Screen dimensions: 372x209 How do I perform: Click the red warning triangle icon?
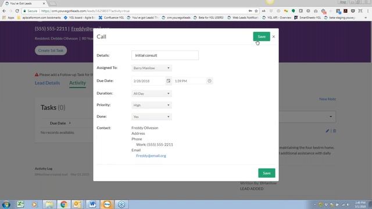pyautogui.click(x=37, y=75)
